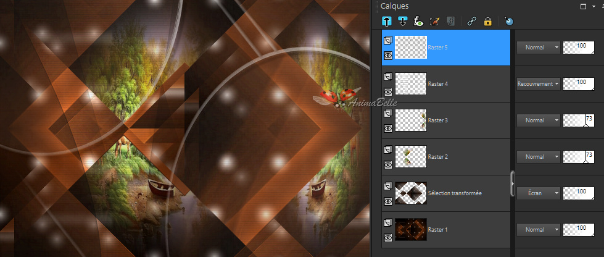Click the 73 opacity slider of Raster 3
The image size is (604, 257).
pos(579,120)
